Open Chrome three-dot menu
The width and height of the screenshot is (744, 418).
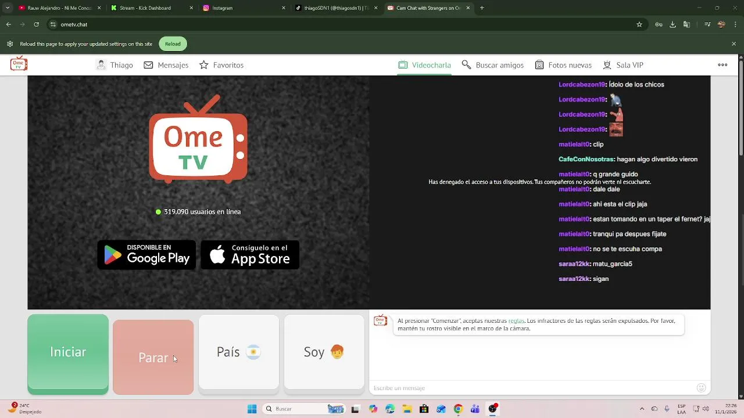(735, 24)
